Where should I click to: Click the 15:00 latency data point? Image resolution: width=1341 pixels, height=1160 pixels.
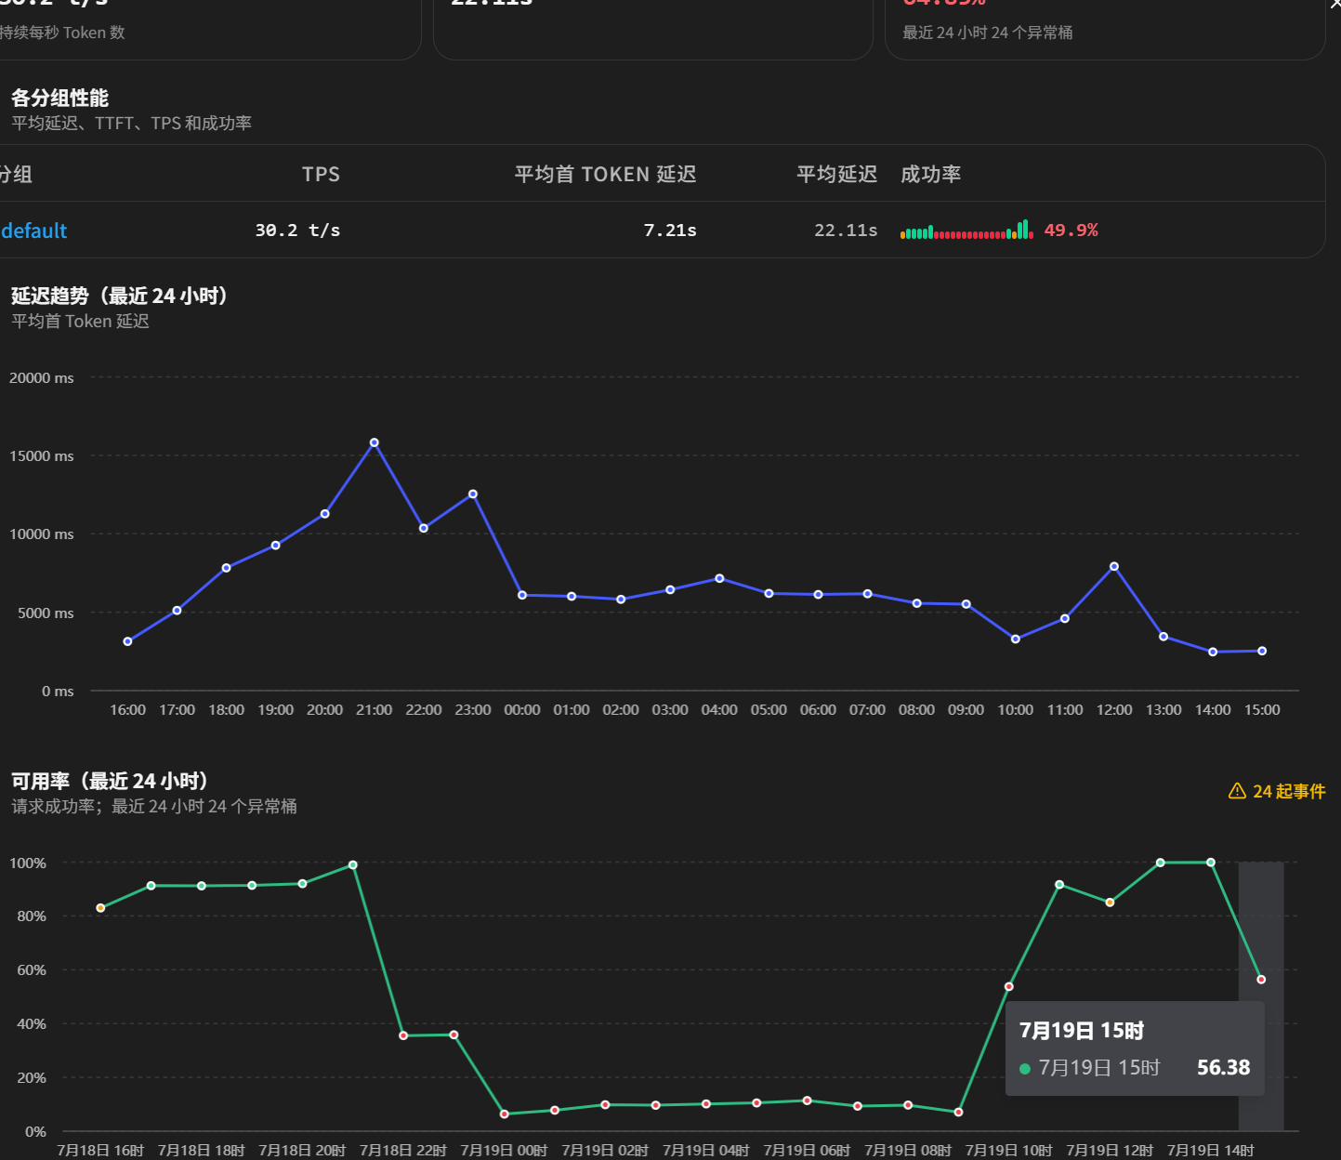(1262, 651)
